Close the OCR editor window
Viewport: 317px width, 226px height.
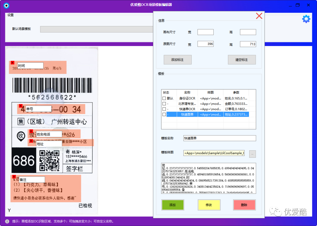click(308, 5)
